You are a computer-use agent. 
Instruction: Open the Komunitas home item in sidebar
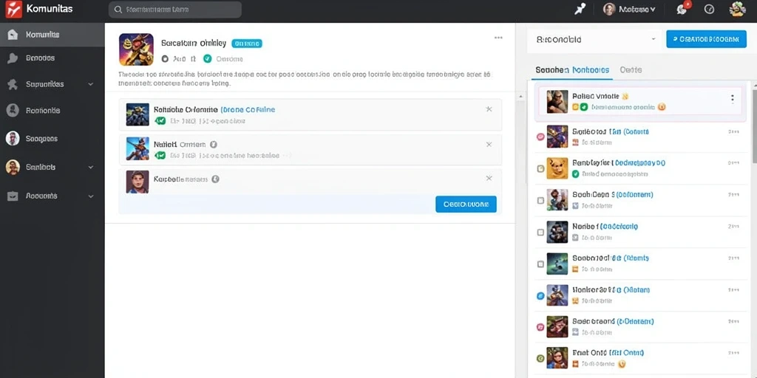click(x=52, y=35)
